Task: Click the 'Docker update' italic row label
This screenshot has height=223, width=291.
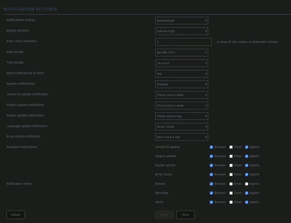Action: (165, 165)
